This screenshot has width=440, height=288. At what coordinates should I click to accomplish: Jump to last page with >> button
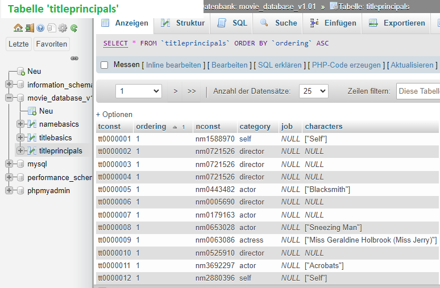pyautogui.click(x=192, y=91)
